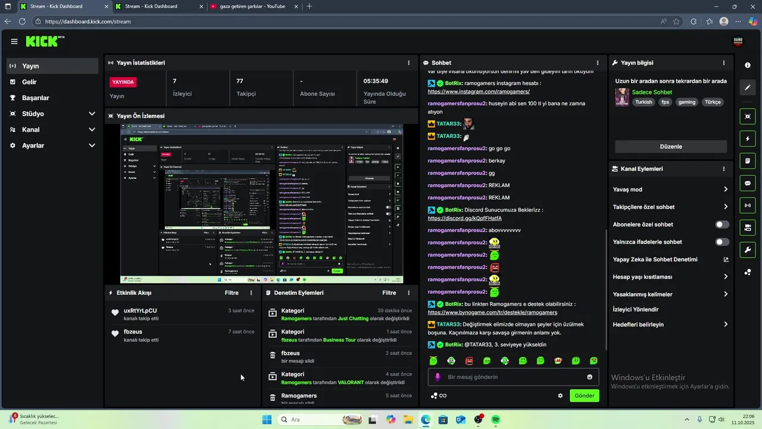Click the three-dots points icon in widget bar
Image resolution: width=762 pixels, height=429 pixels.
click(748, 272)
